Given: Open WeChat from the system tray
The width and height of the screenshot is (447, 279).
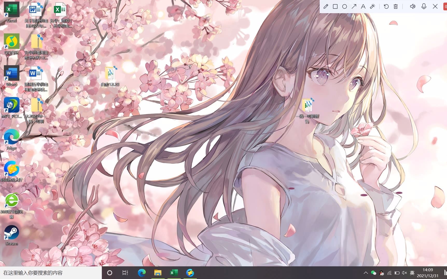Looking at the screenshot, I should 373,273.
